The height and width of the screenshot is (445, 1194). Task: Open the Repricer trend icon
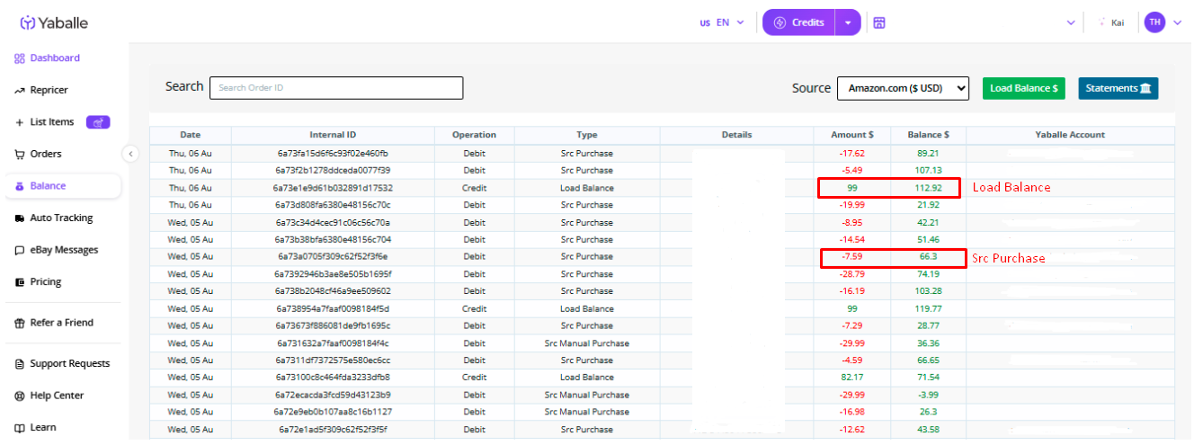[x=20, y=91]
